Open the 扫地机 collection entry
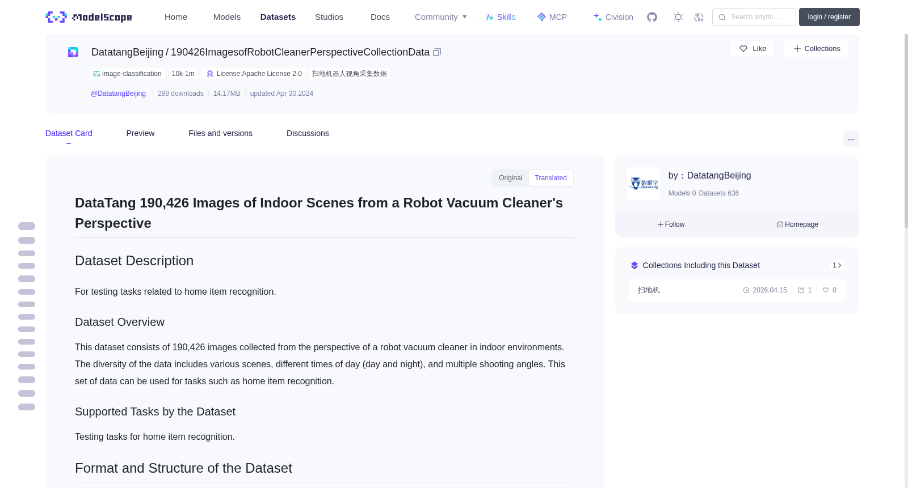Screen dimensions: 908x488 coord(737,290)
